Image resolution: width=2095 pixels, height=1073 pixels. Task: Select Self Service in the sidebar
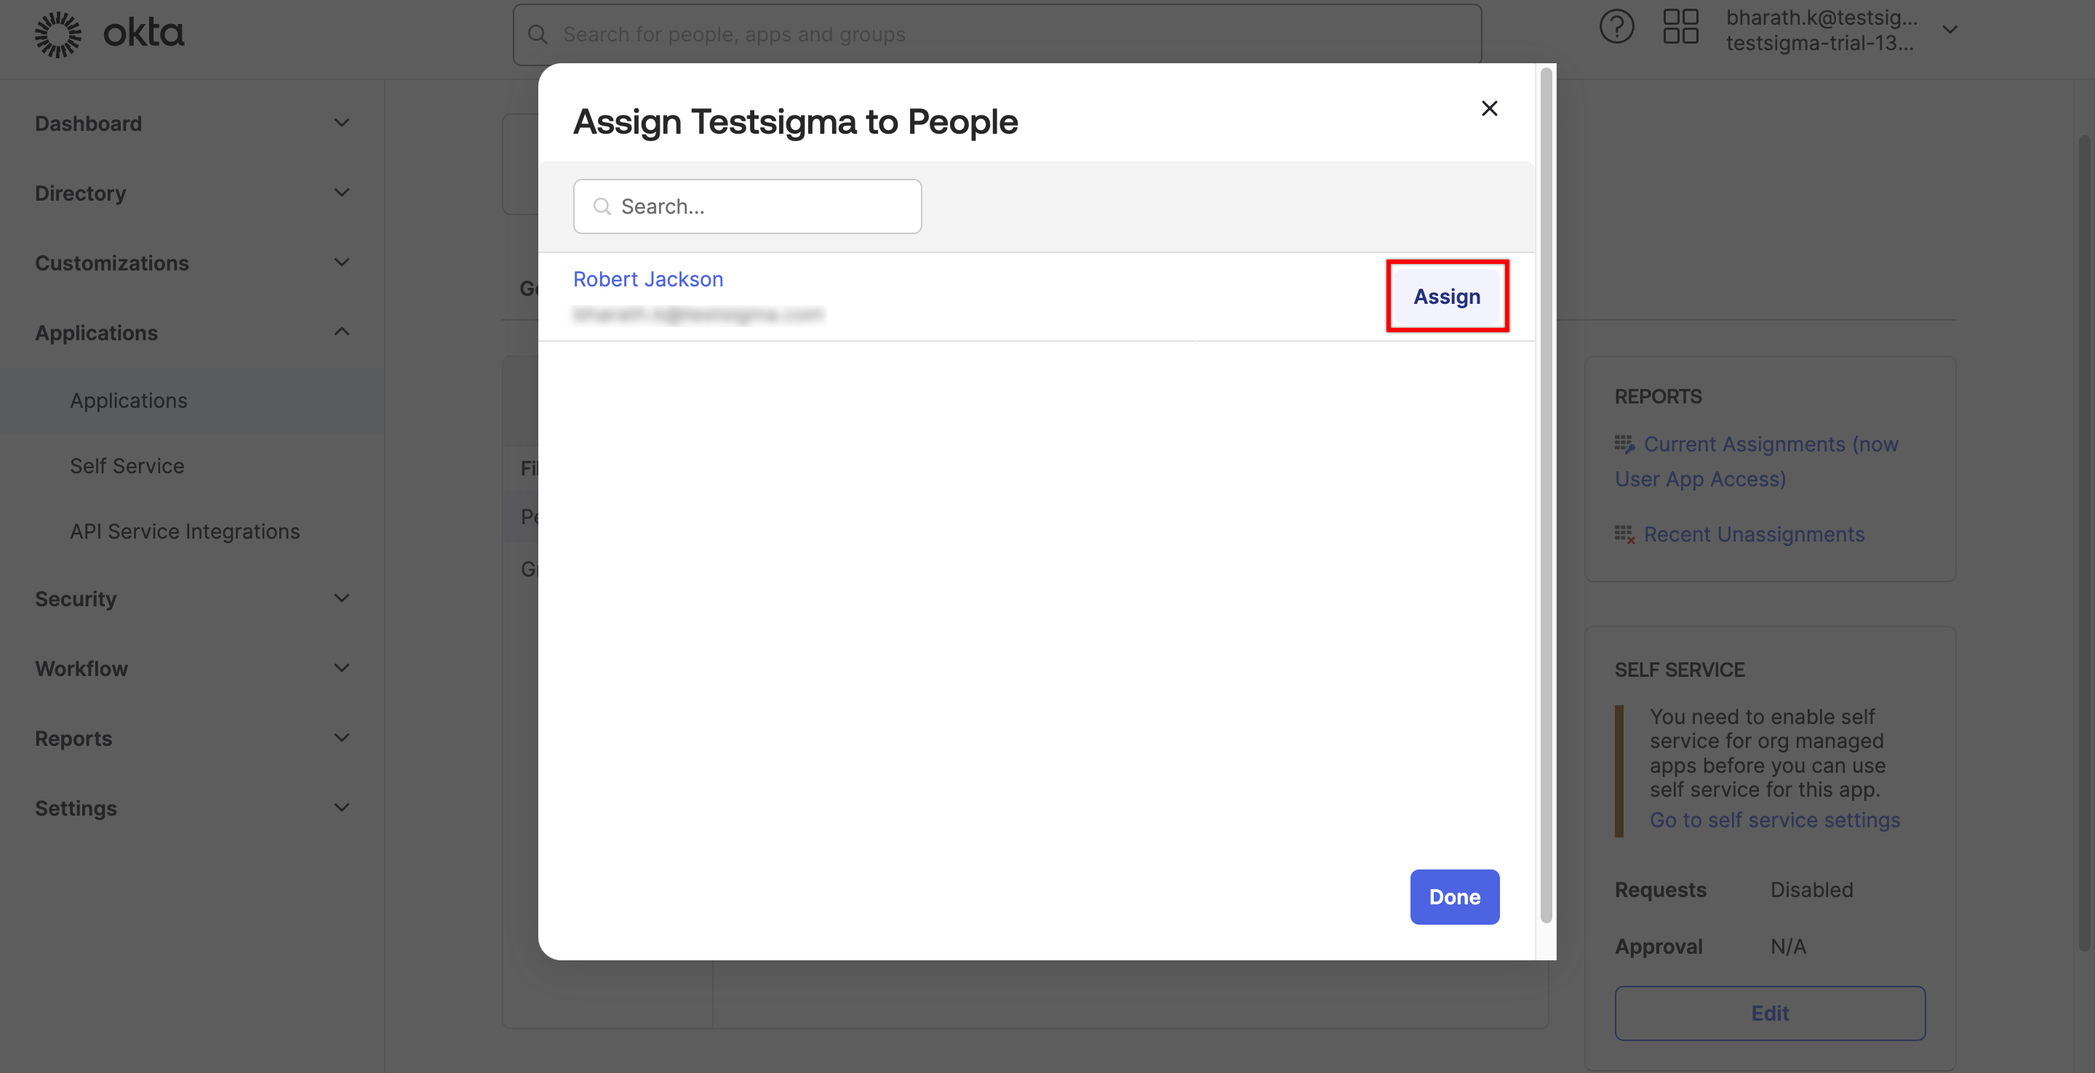127,466
